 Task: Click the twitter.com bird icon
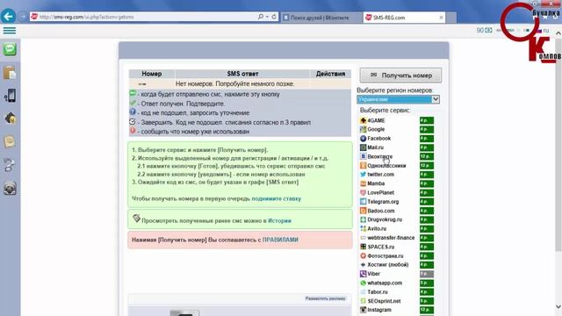click(363, 175)
